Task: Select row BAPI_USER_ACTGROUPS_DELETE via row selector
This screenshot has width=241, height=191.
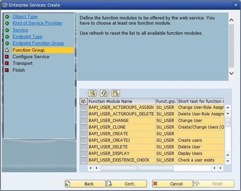Action: click(84, 114)
